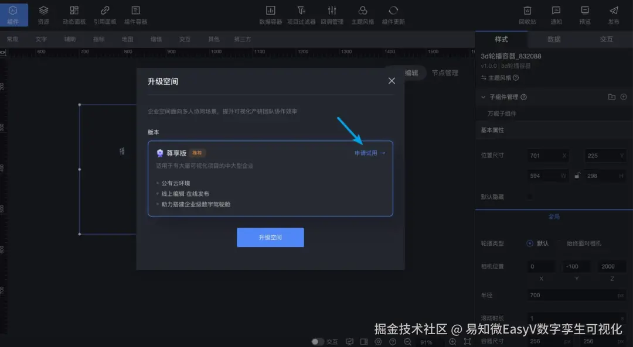Image resolution: width=633 pixels, height=347 pixels.
Task: Toggle the 默认隐藏 checkbox
Action: pyautogui.click(x=530, y=197)
